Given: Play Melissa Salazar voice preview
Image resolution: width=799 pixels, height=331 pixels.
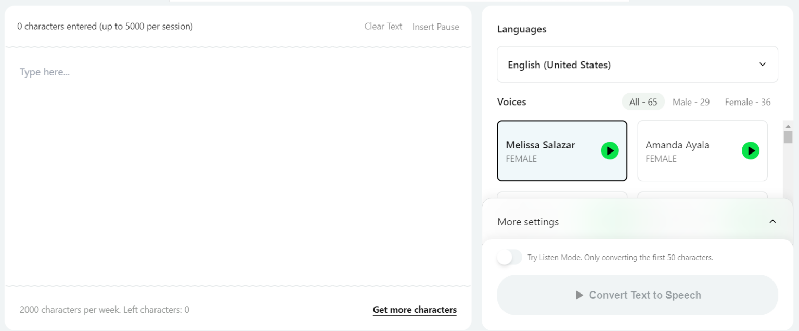Looking at the screenshot, I should [x=610, y=151].
